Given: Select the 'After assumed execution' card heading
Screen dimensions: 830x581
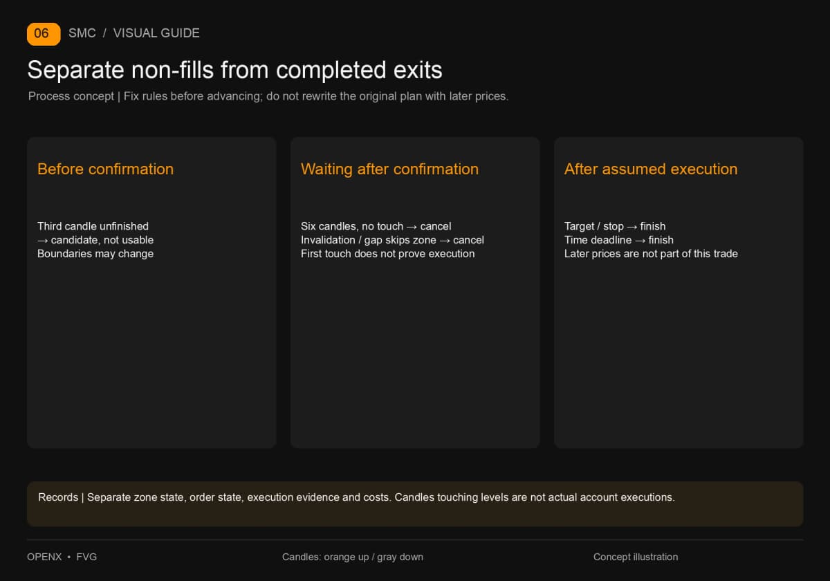Looking at the screenshot, I should (x=651, y=169).
